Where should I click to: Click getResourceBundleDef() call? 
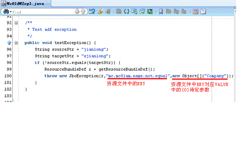pos(126,69)
